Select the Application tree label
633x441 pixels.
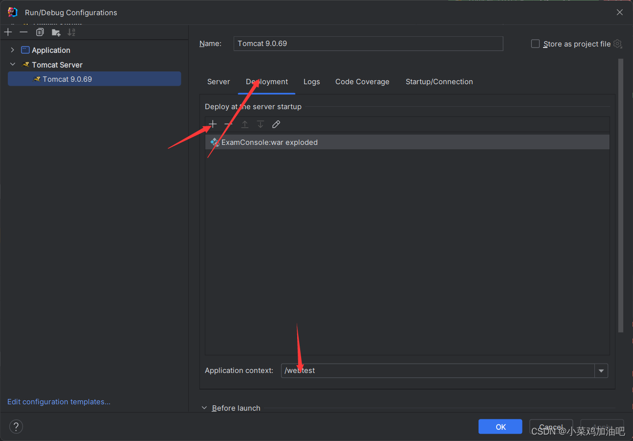[51, 50]
